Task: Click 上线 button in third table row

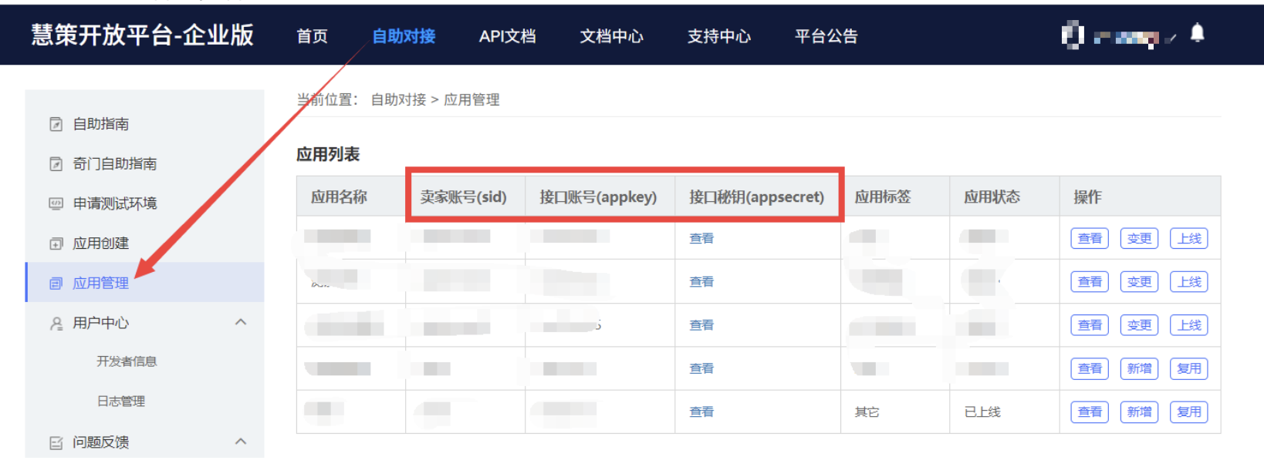Action: pos(1189,325)
